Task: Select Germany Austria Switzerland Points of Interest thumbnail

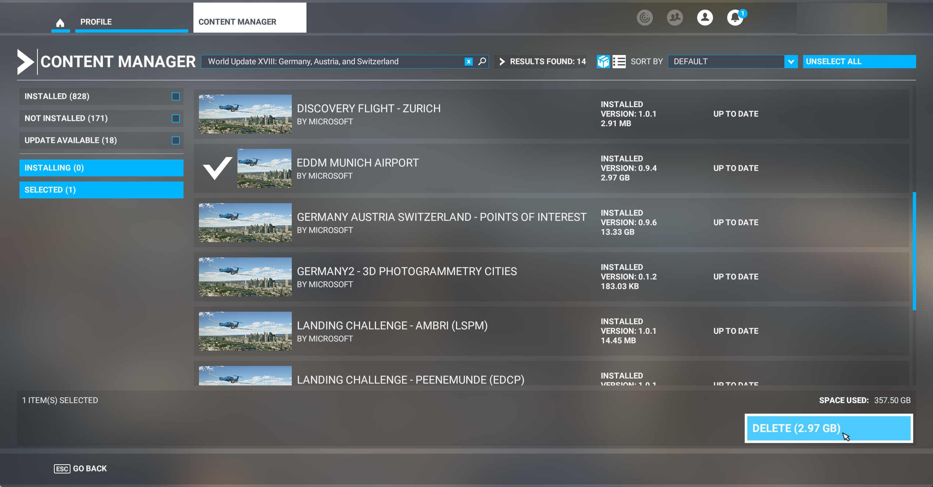Action: (245, 223)
